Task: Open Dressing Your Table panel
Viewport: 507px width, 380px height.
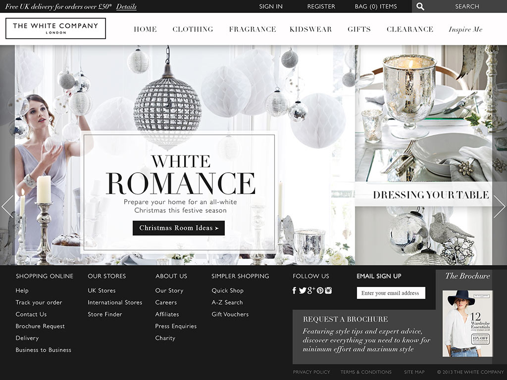Action: 431,194
